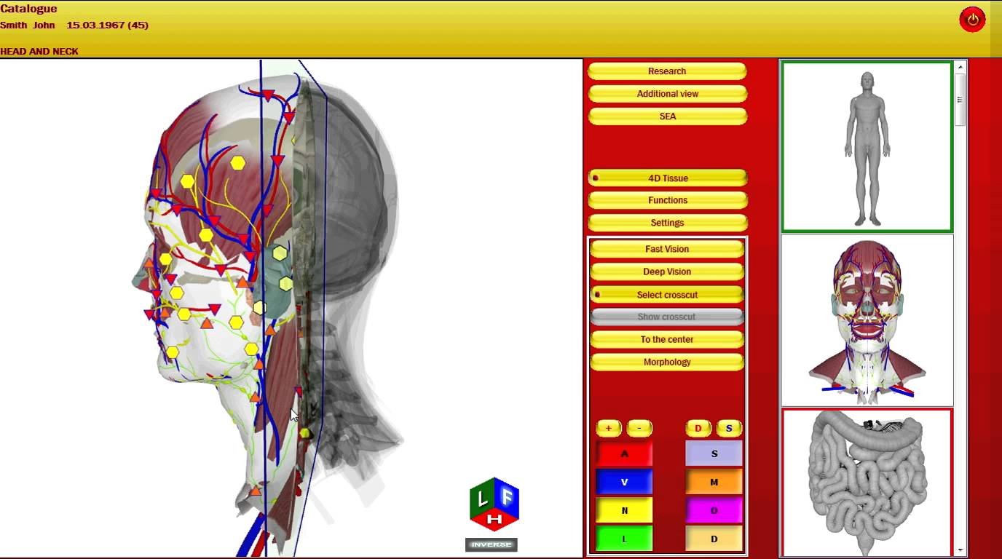This screenshot has height=559, width=1002.
Task: Click the red H face of orientation cube
Action: (494, 519)
